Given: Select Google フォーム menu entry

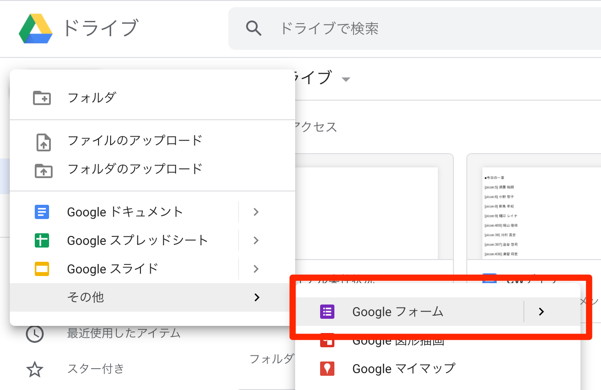Looking at the screenshot, I should (x=397, y=312).
